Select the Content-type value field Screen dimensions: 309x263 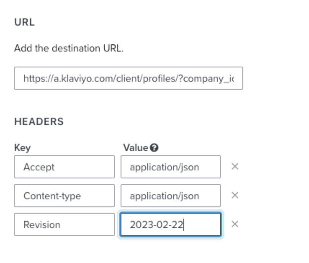[170, 195]
